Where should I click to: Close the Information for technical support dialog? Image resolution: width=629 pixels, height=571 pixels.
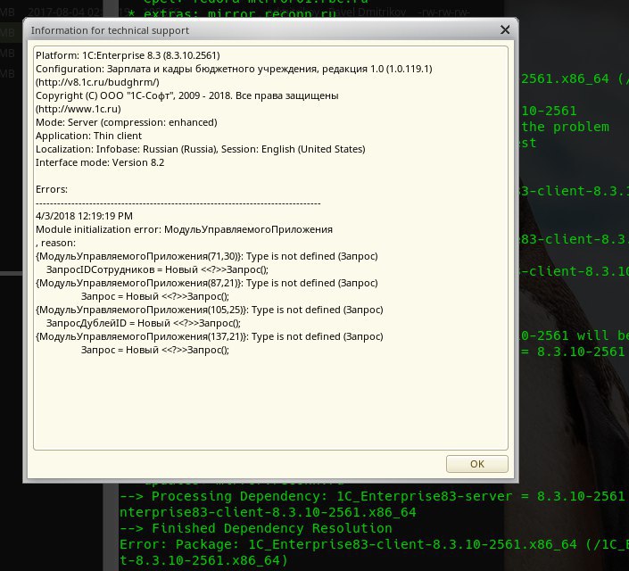click(x=505, y=29)
